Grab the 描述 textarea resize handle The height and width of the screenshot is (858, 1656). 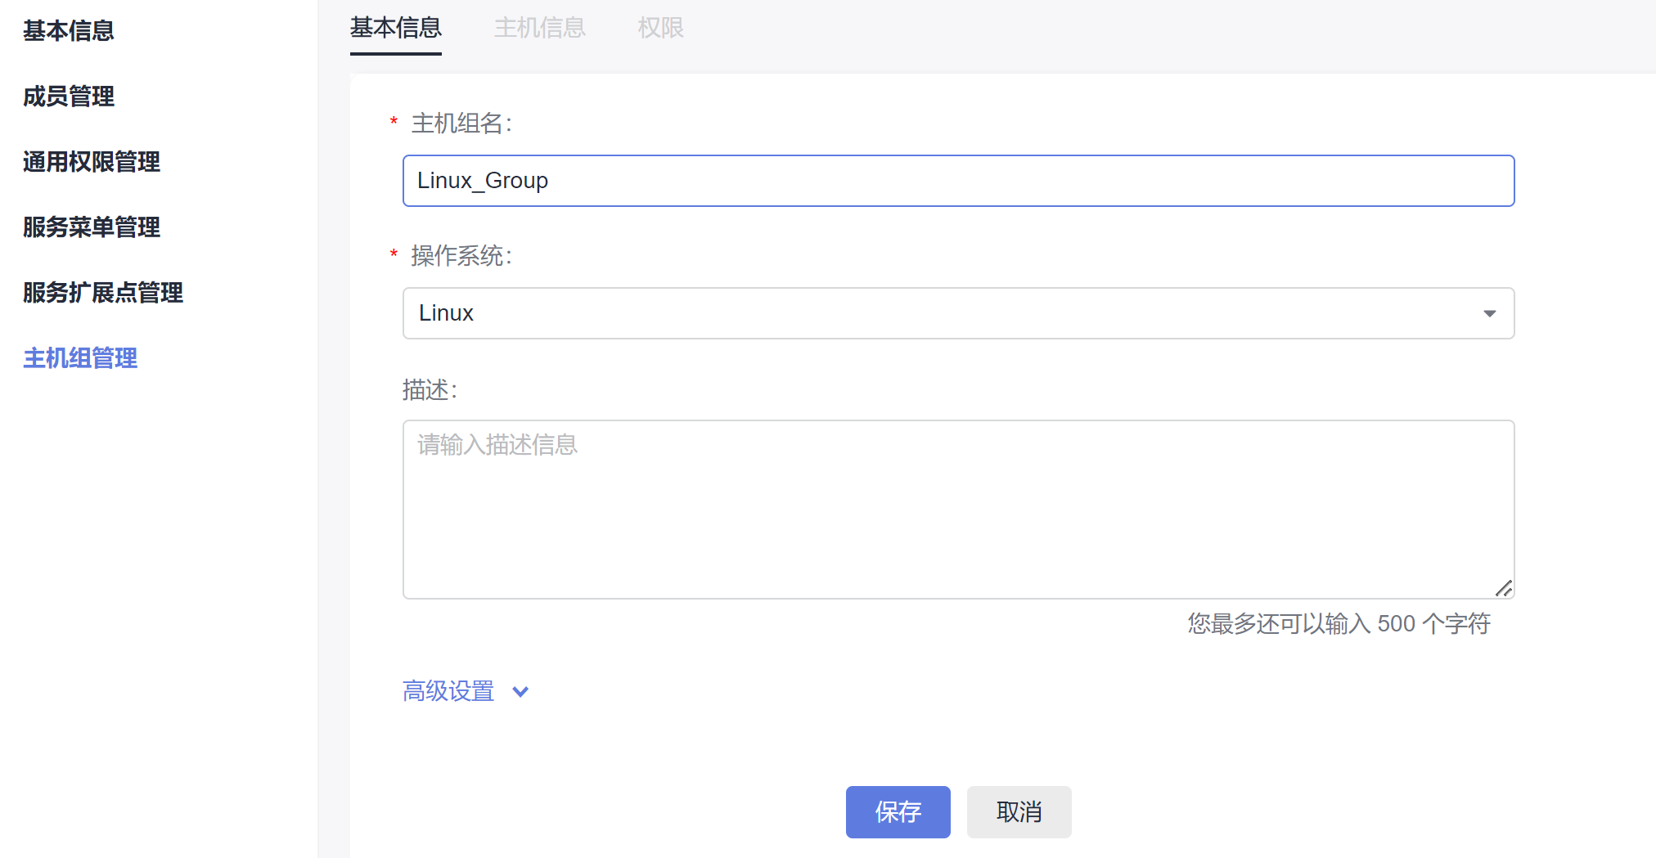pos(1504,588)
